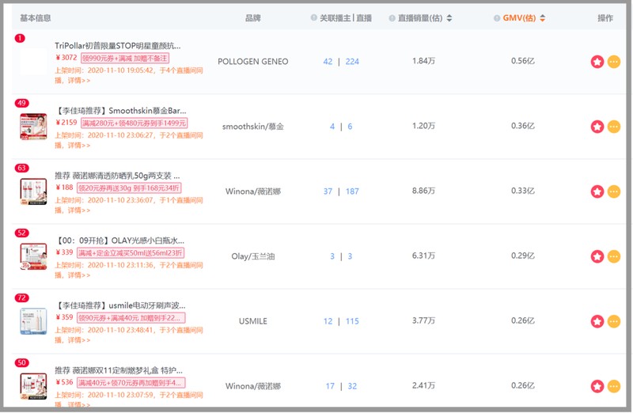This screenshot has height=413, width=633.
Task: Star the OLAY光感小白瓶 product
Action: click(x=597, y=256)
